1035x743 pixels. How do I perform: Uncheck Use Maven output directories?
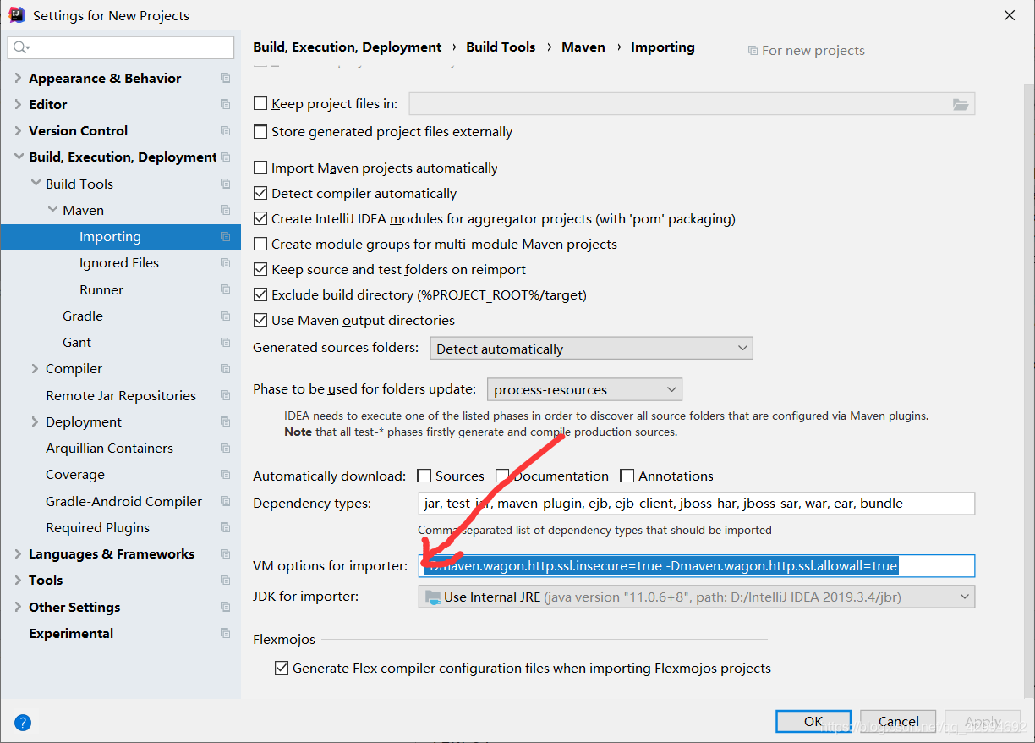(x=260, y=320)
